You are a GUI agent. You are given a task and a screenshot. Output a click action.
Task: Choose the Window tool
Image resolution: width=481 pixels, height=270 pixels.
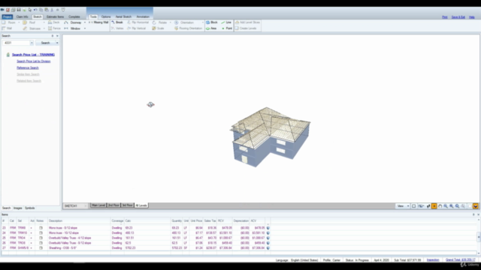click(x=72, y=28)
